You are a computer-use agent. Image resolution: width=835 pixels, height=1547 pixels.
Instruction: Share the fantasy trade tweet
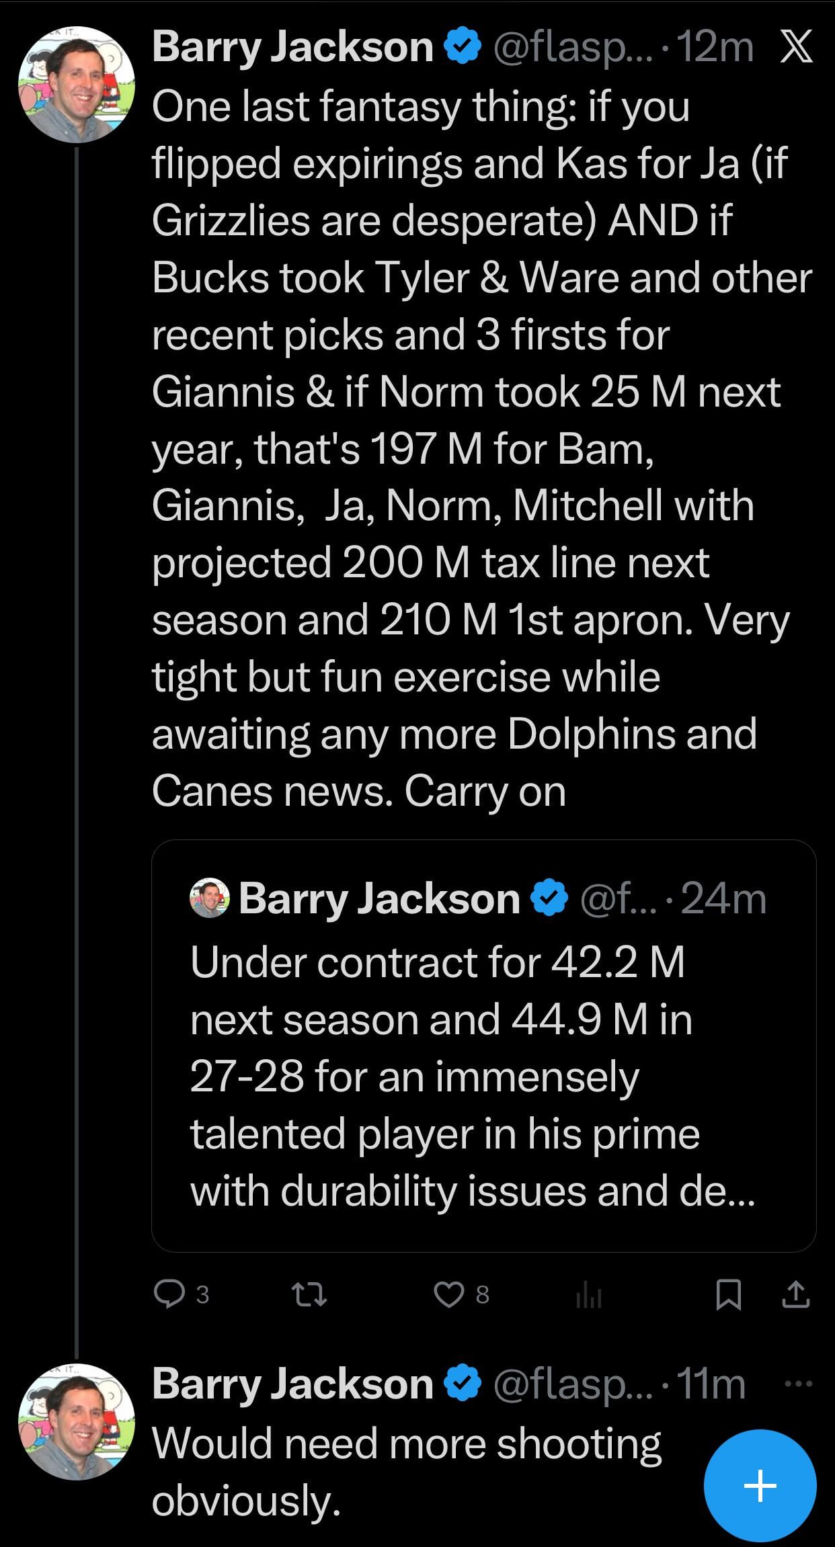795,1294
